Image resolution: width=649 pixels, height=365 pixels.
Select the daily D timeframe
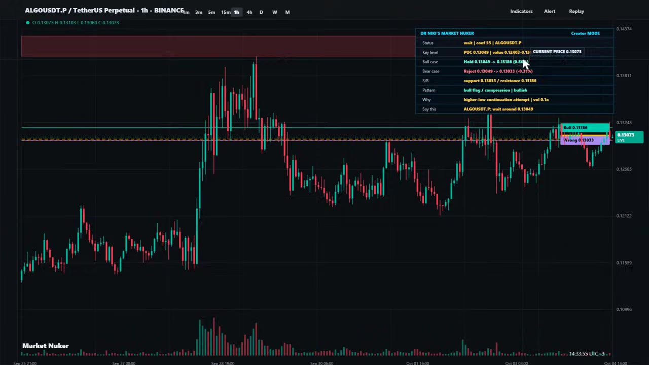261,12
